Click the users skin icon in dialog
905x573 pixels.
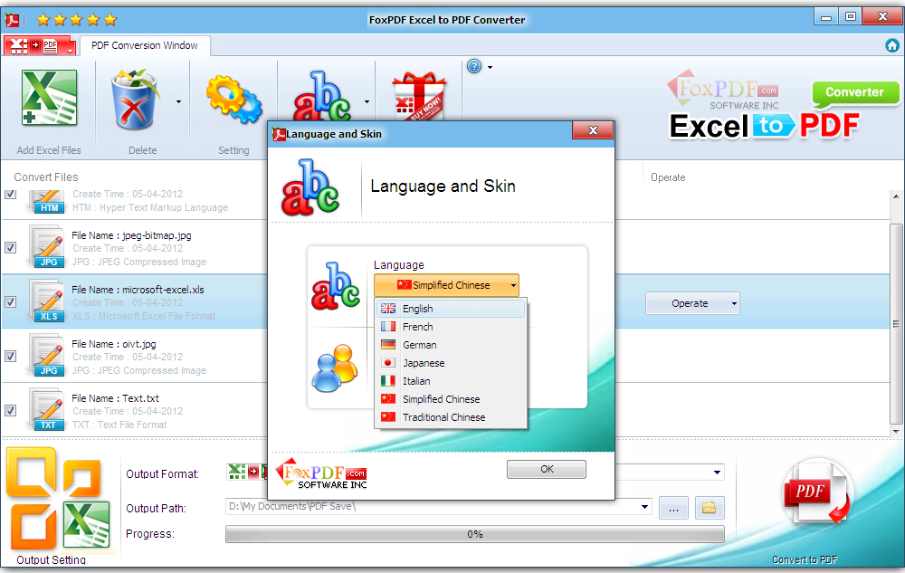335,368
